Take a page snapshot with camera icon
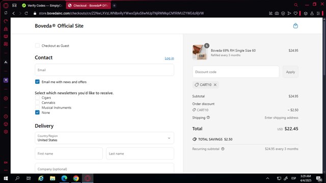 pyautogui.click(x=277, y=13)
